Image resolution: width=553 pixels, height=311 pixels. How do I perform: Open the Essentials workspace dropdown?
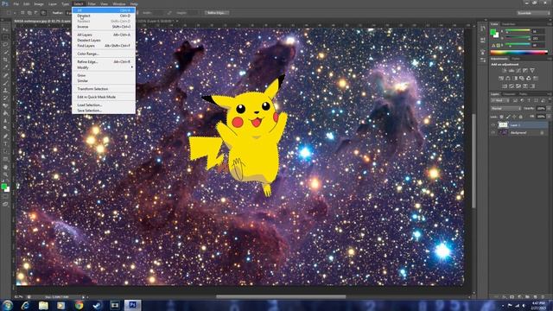point(533,13)
